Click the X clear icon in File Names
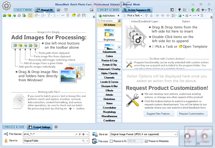Screen dimensions: 215x148 pyautogui.click(x=80, y=134)
